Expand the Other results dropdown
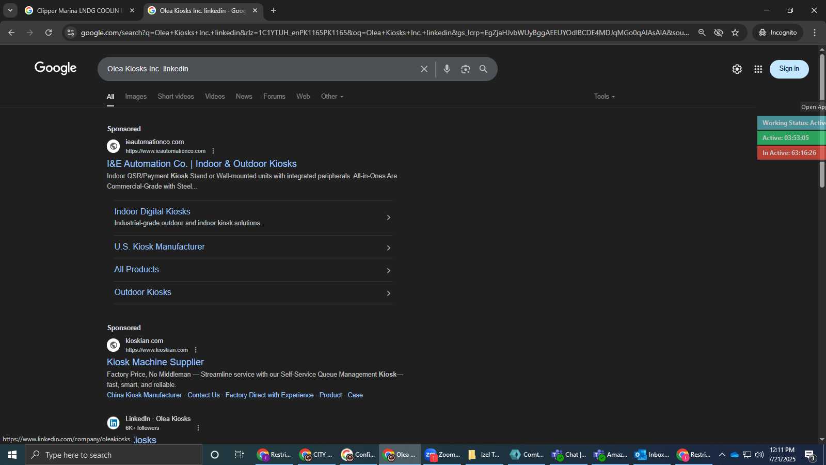This screenshot has height=465, width=826. click(332, 97)
